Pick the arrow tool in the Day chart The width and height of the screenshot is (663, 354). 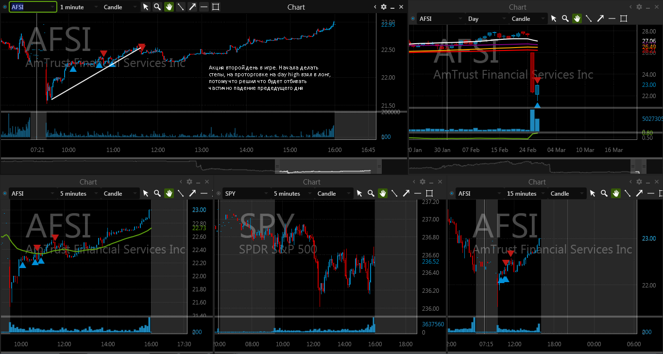pos(600,18)
